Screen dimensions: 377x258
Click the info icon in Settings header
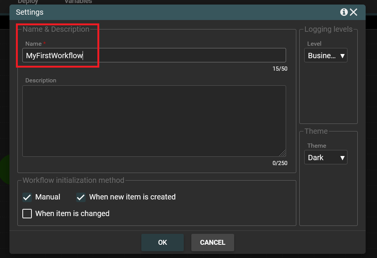344,12
